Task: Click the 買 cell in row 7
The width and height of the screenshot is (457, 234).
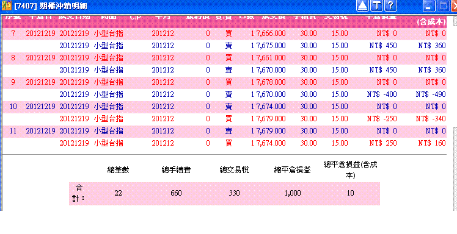Action: pyautogui.click(x=228, y=34)
